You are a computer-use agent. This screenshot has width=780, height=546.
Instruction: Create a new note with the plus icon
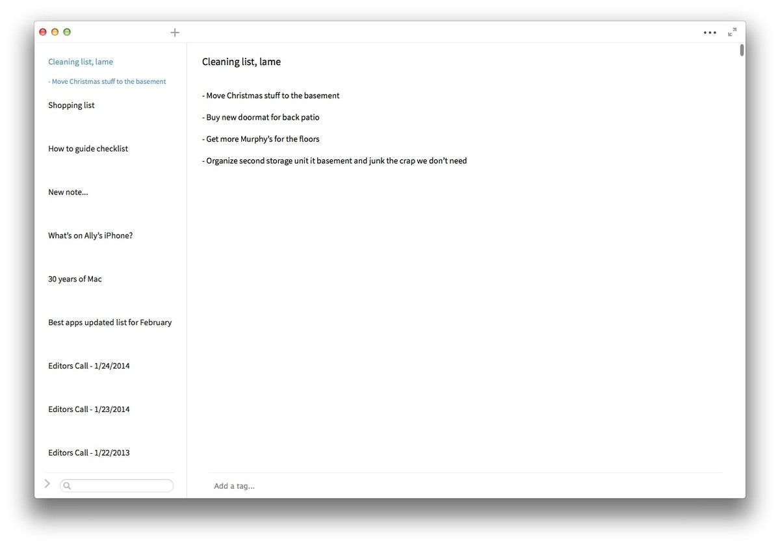(x=174, y=32)
